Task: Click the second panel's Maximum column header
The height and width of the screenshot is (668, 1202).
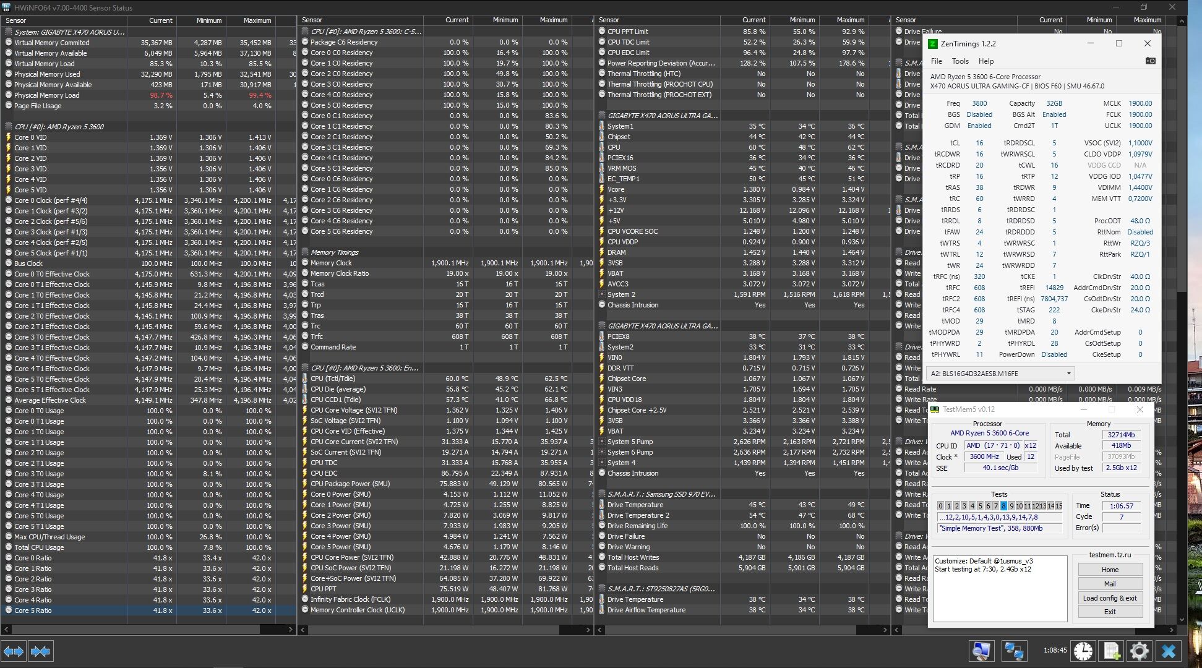Action: point(547,20)
